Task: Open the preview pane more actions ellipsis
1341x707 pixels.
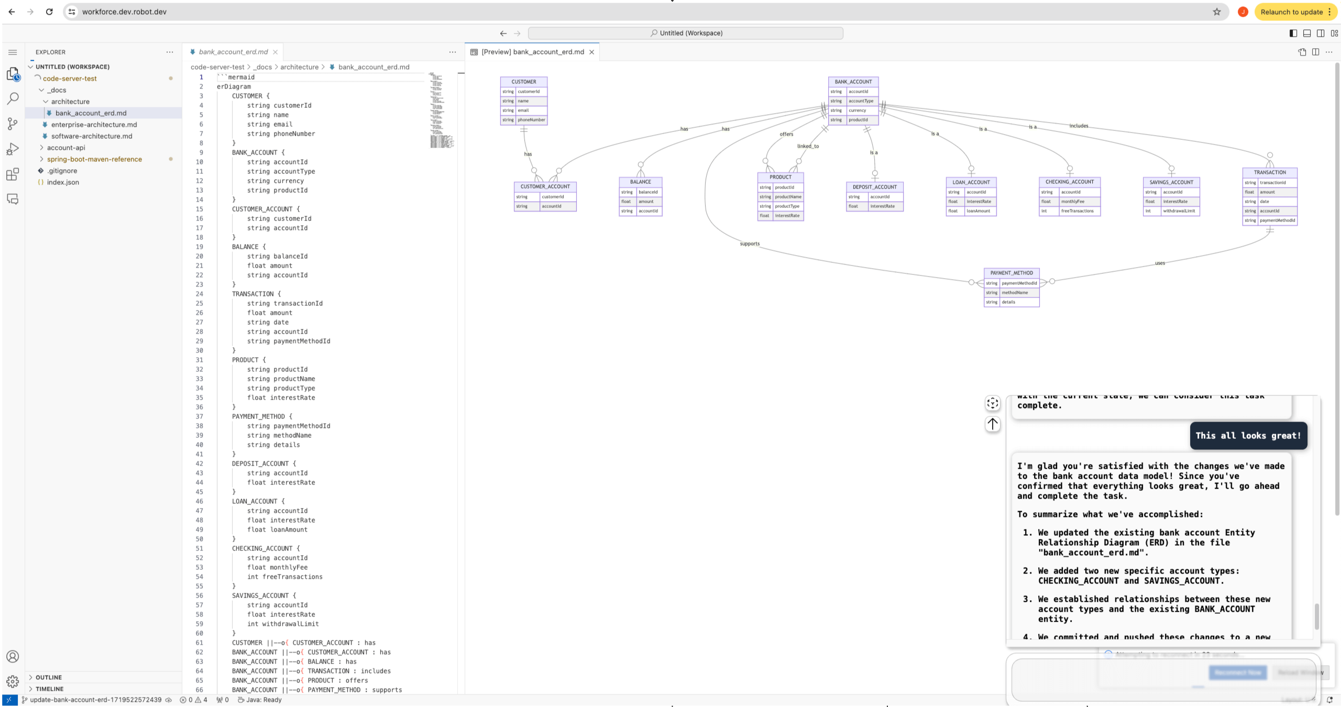Action: (1329, 52)
